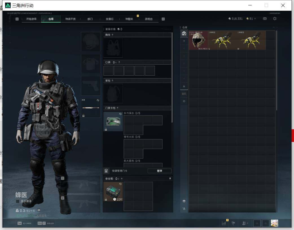Click the help question mark beside 门禁卡包

(x=118, y=108)
